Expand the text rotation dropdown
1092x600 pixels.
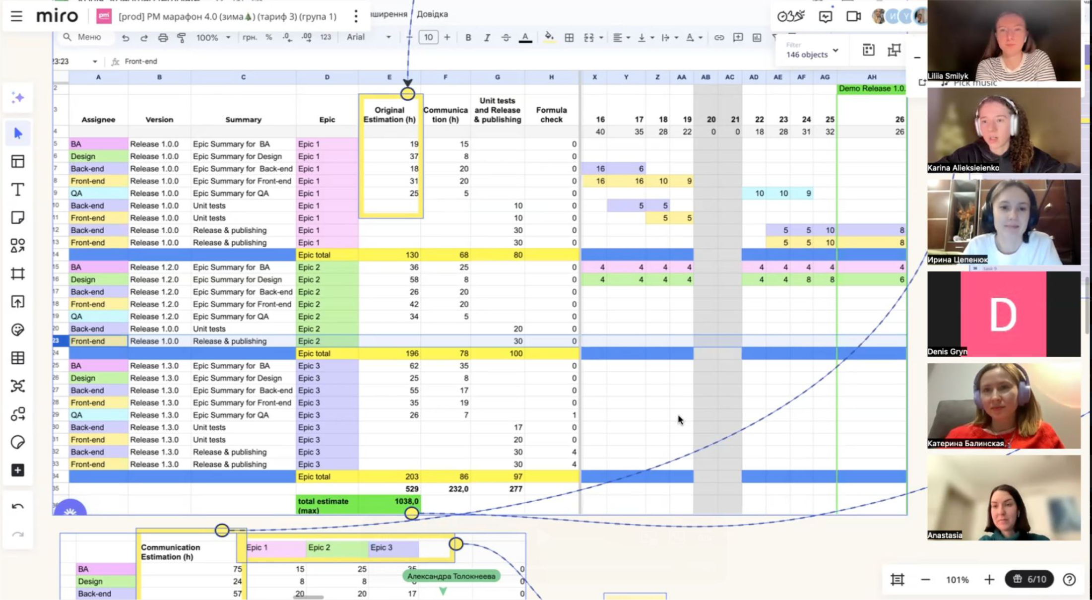[x=700, y=38]
